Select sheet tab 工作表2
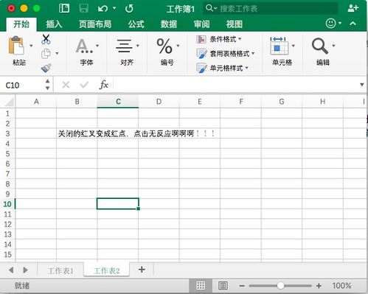 click(x=106, y=270)
